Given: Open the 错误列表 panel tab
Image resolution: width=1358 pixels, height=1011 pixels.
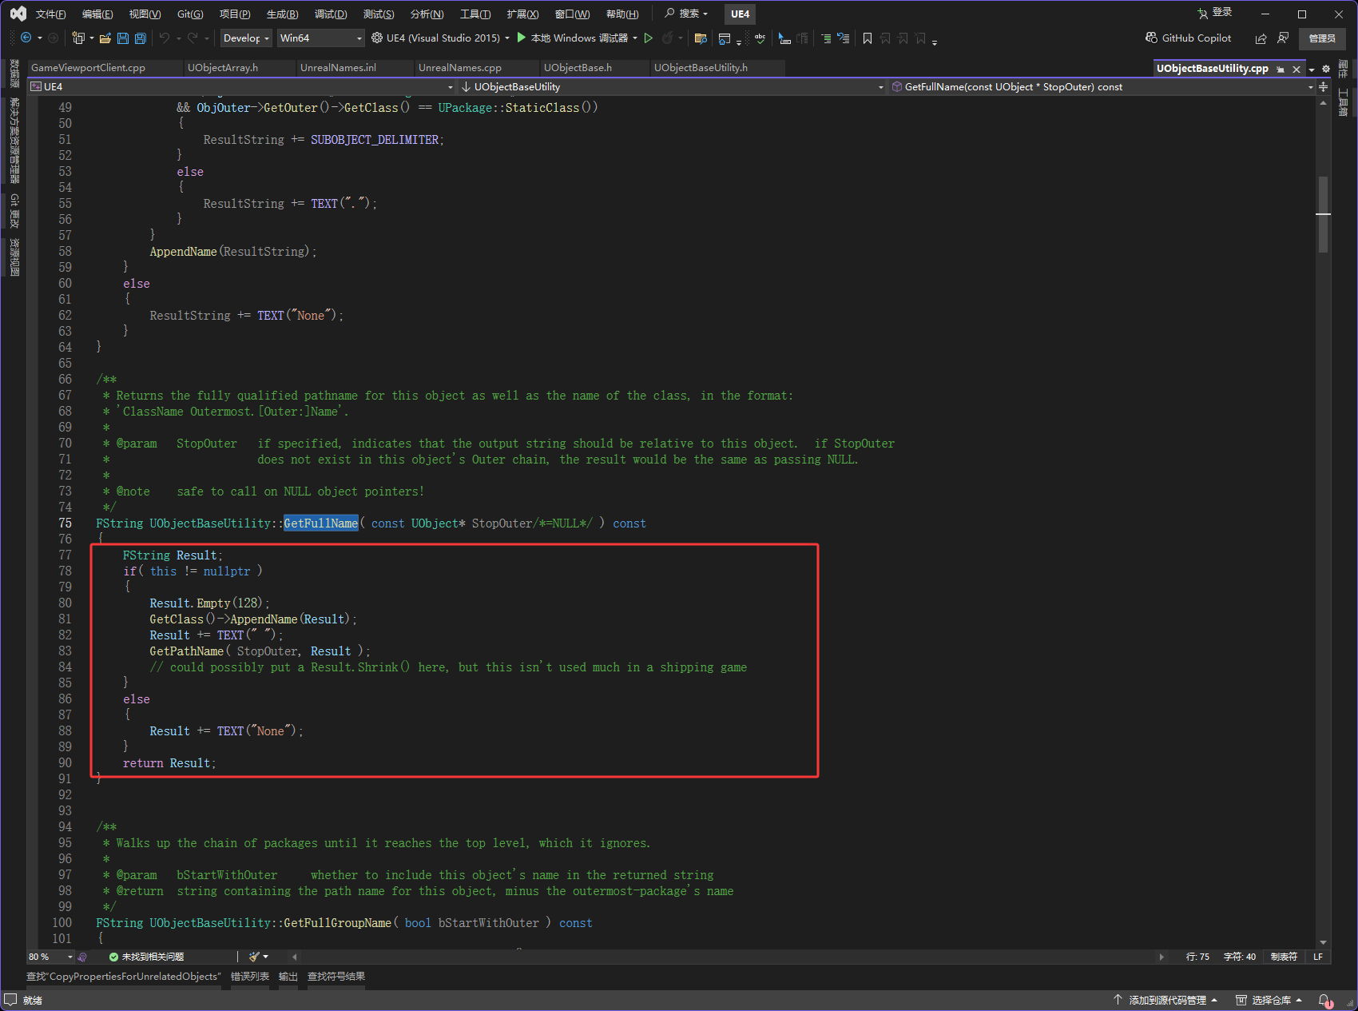Looking at the screenshot, I should (x=250, y=977).
